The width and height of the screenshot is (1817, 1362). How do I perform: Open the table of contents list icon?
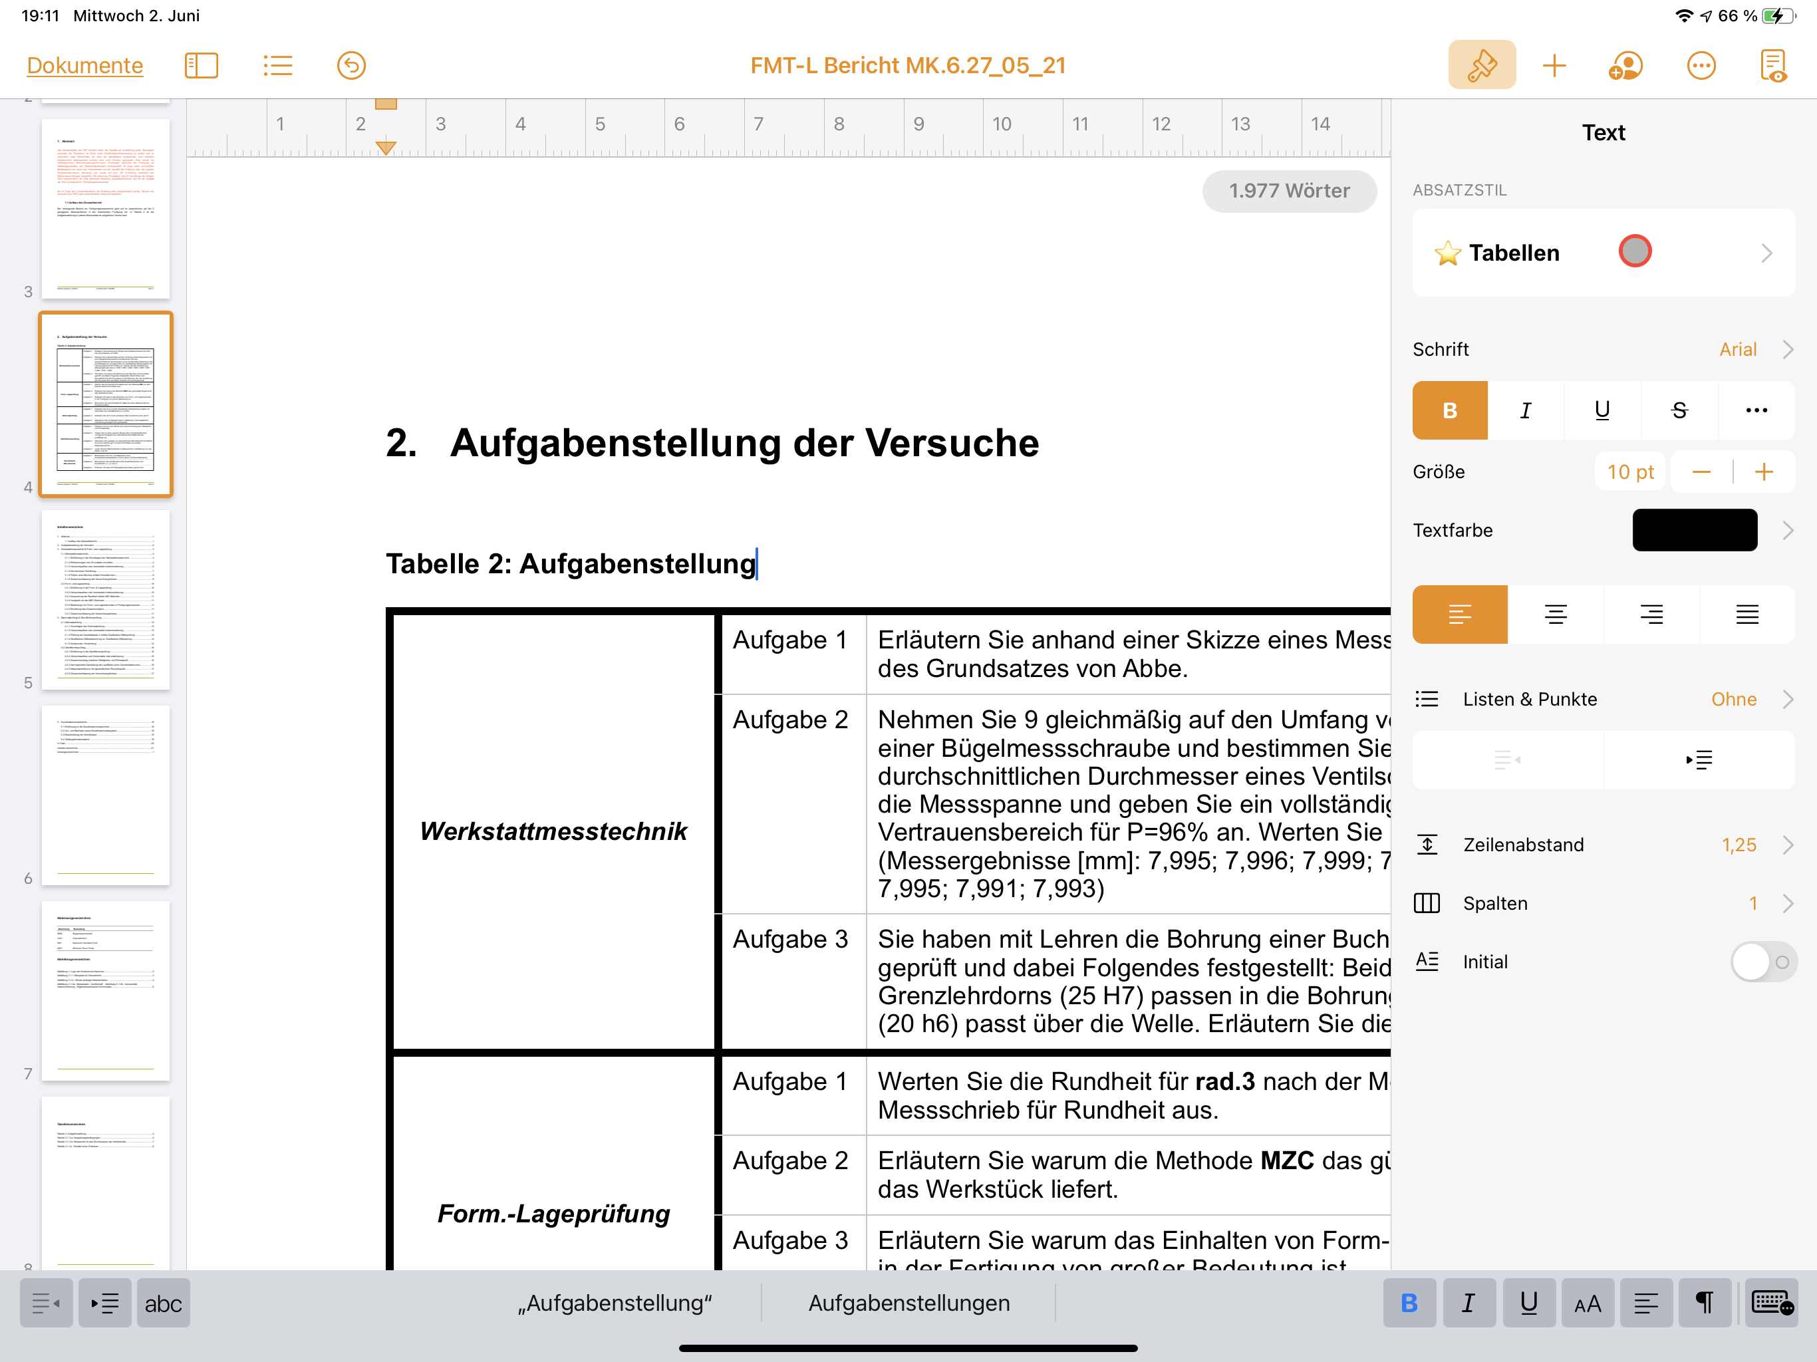(277, 65)
